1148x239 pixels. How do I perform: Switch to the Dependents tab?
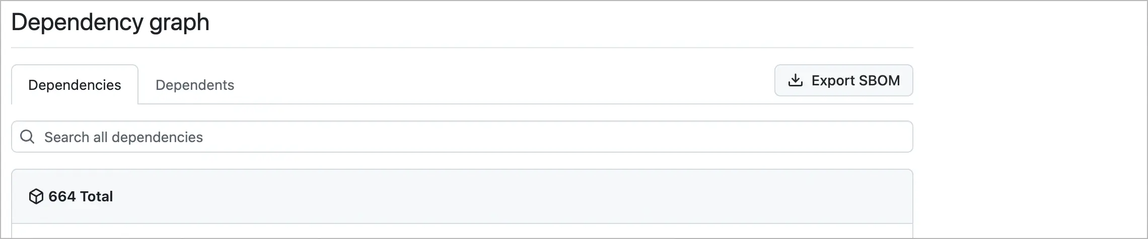(x=194, y=85)
